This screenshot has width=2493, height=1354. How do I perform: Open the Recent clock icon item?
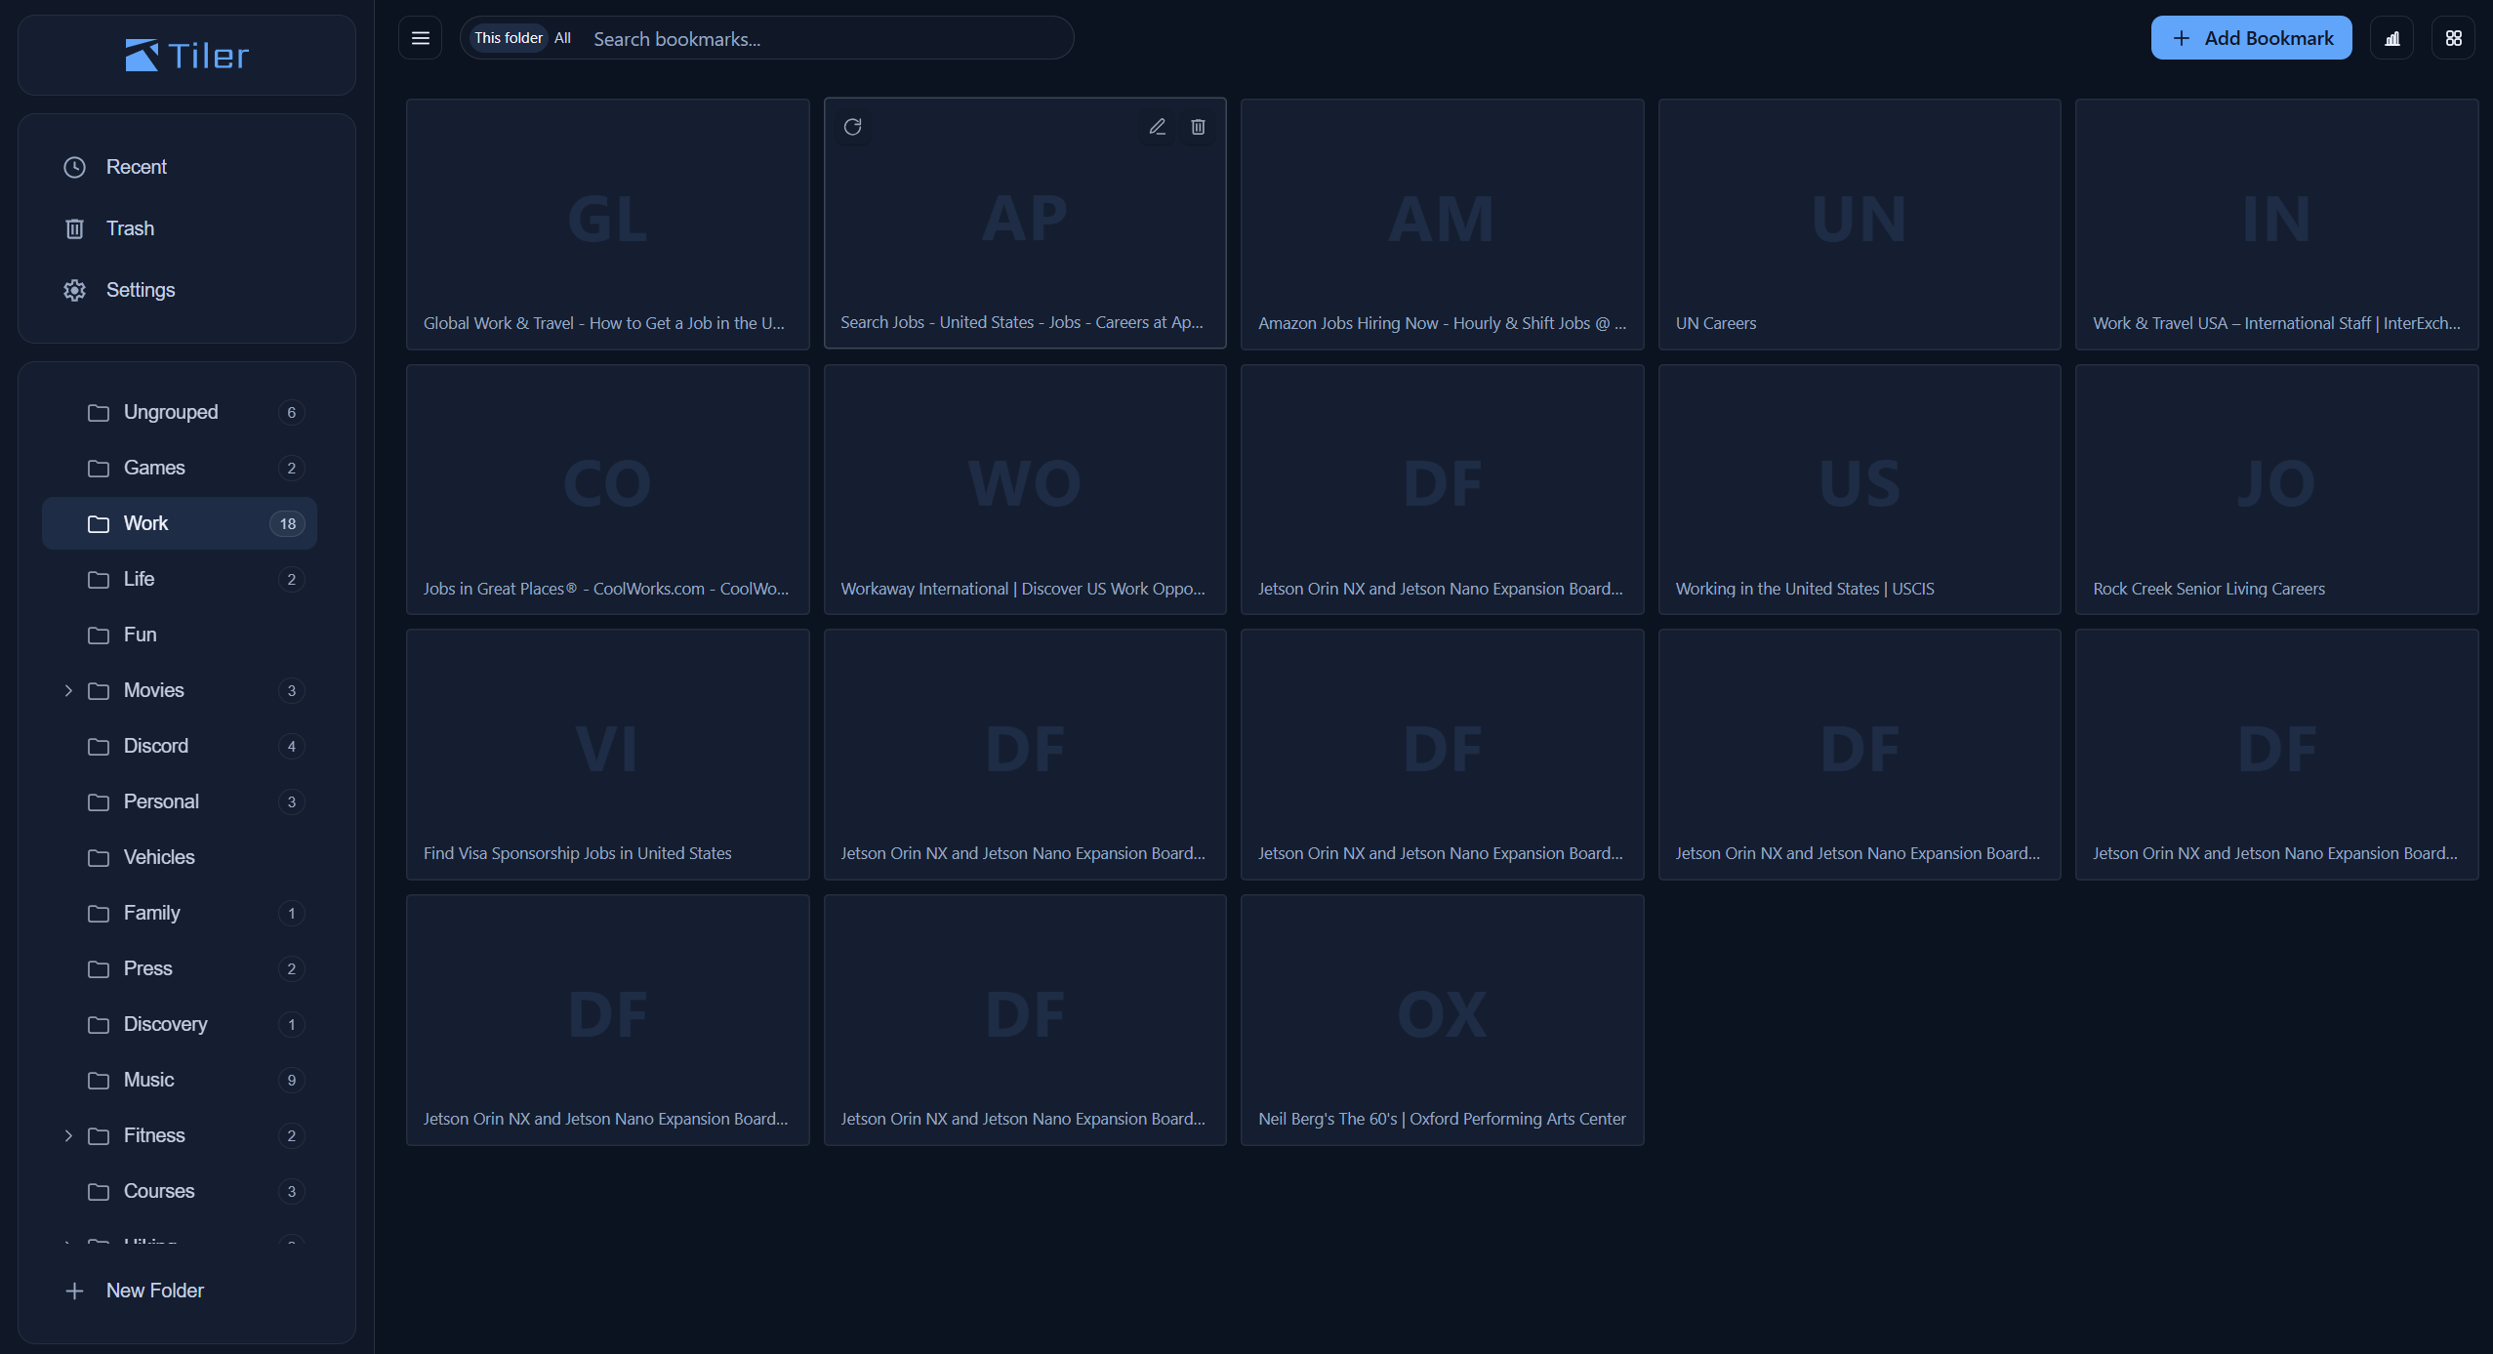click(136, 167)
